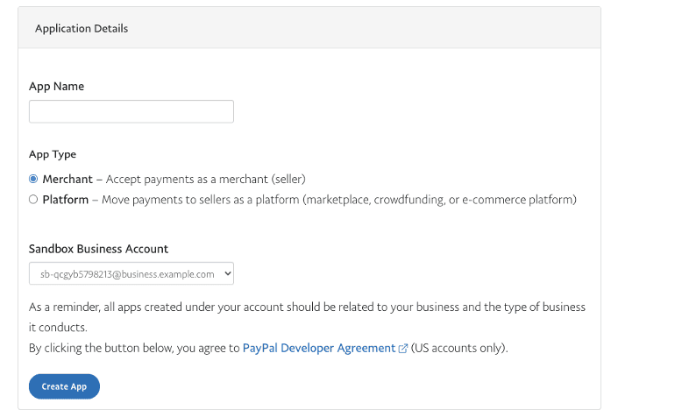Click the 'By clicking the button below' text
Viewport: 675px width, 410px height.
(133, 348)
